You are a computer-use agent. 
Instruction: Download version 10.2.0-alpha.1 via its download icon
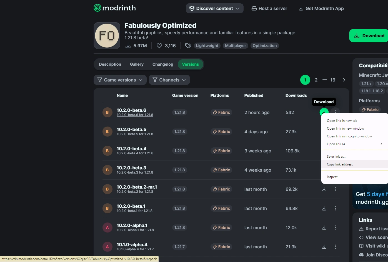point(324,228)
